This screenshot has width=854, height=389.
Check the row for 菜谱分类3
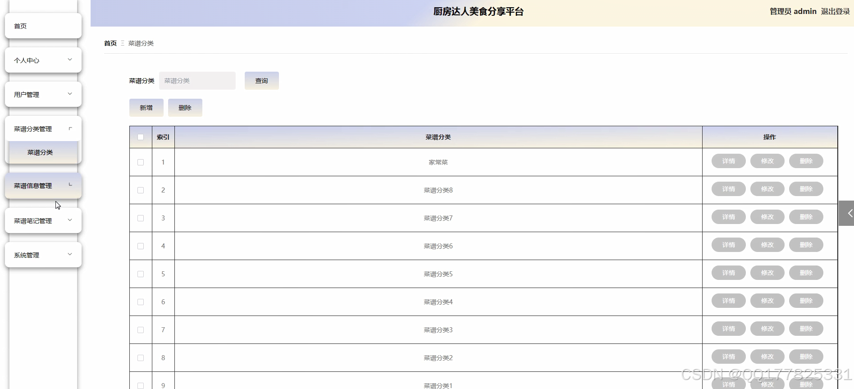point(141,330)
